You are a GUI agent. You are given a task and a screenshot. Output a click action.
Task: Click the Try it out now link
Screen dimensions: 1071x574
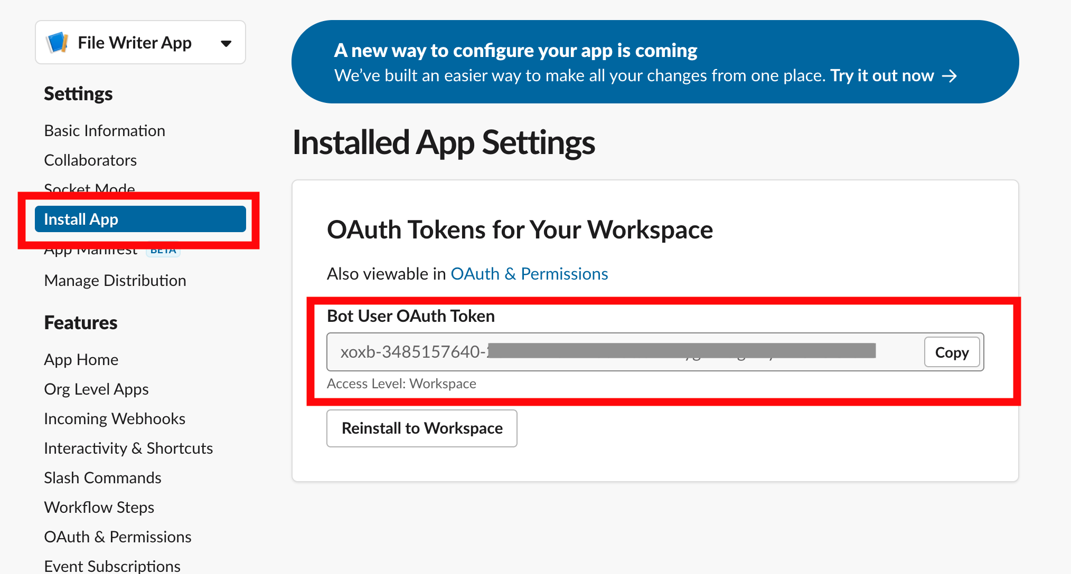click(x=882, y=76)
